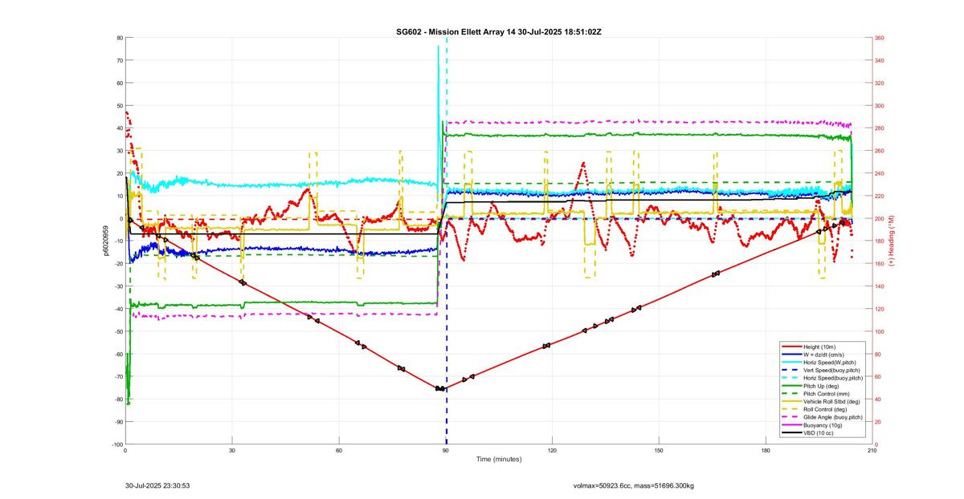964x499 pixels.
Task: Click the solid red line sample in legend
Action: [x=790, y=347]
